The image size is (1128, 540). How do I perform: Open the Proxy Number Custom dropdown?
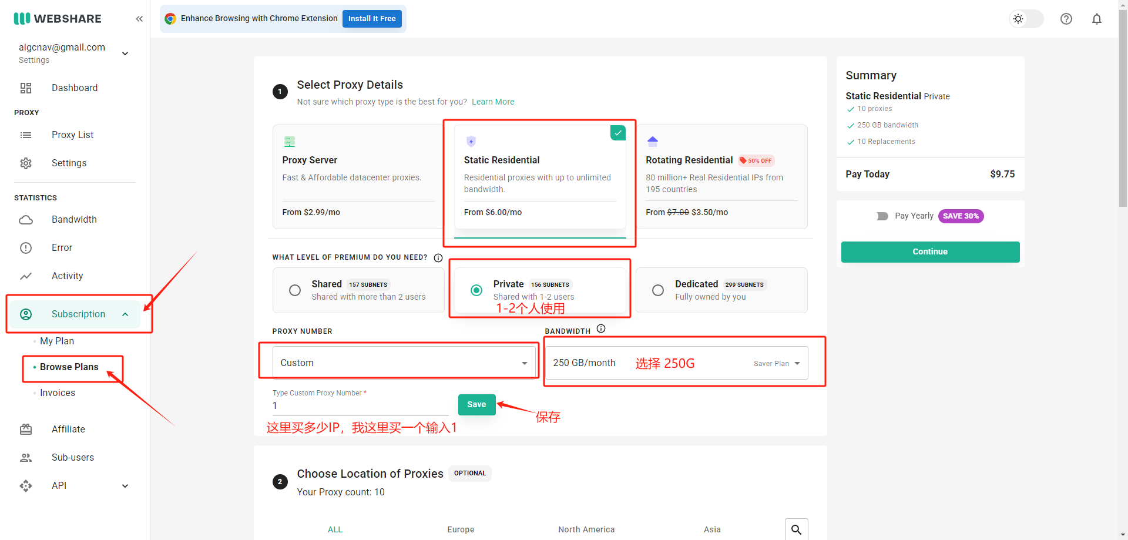[x=404, y=363]
